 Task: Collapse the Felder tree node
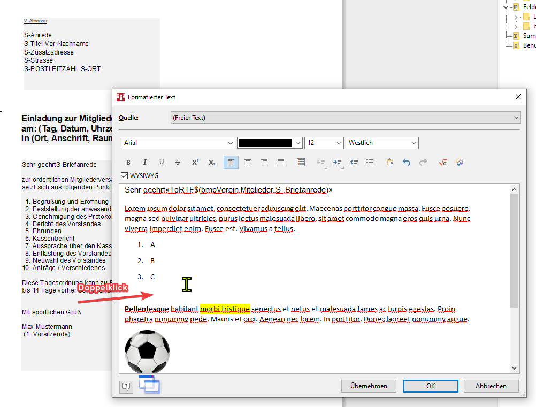pyautogui.click(x=506, y=7)
